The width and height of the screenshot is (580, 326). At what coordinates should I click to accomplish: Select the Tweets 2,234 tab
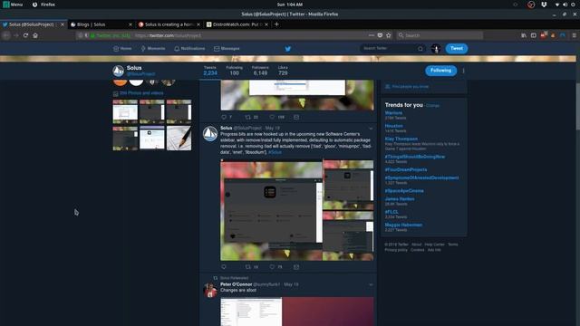click(x=210, y=71)
